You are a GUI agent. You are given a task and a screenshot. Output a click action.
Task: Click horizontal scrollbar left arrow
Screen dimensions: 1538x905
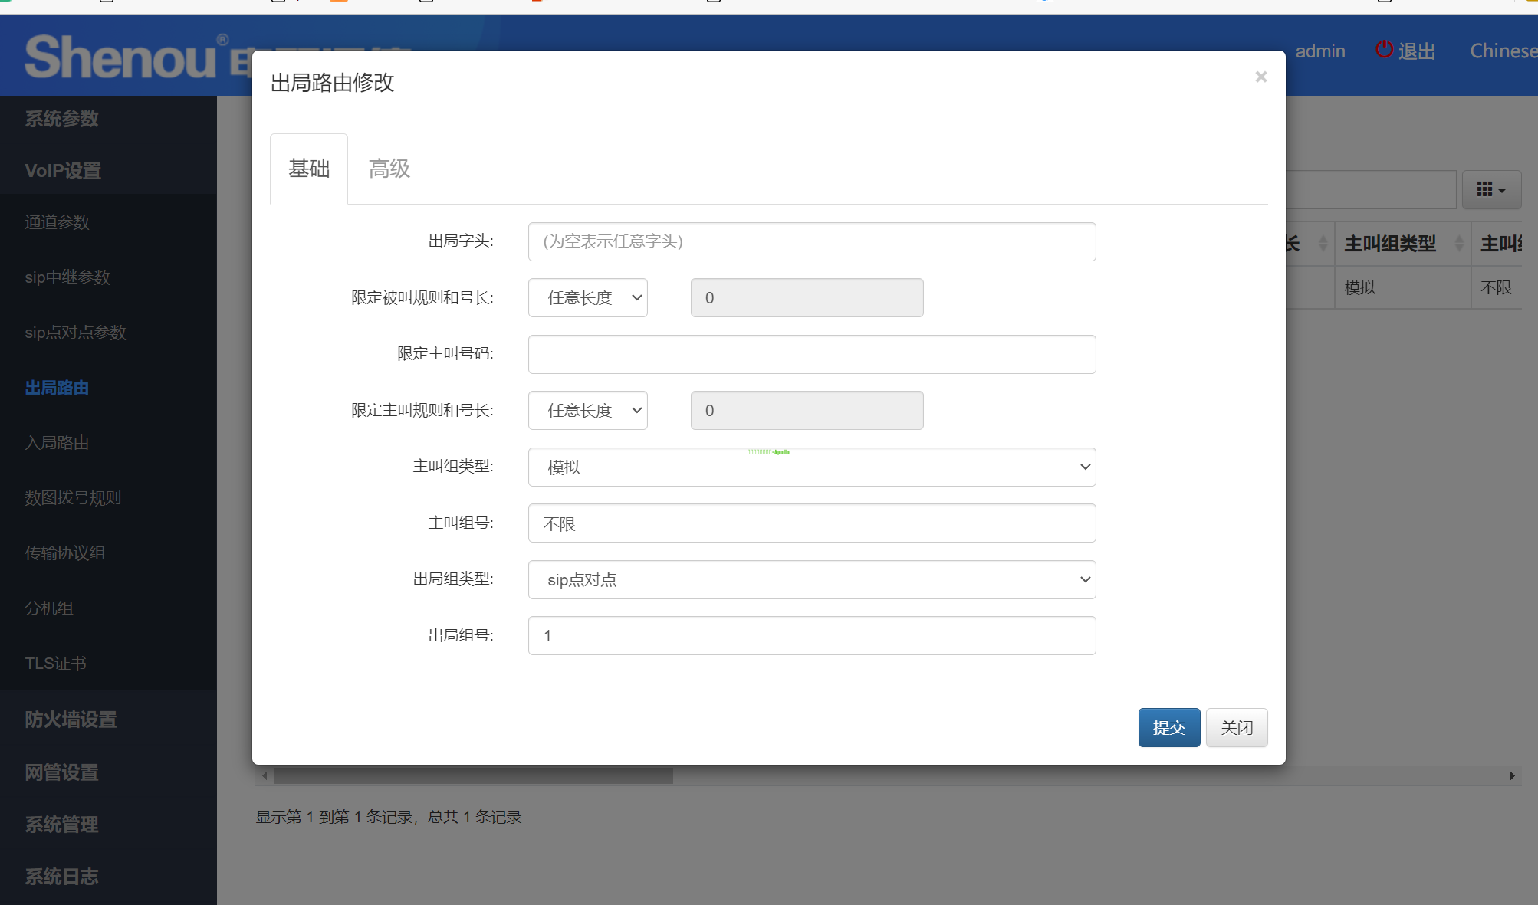coord(265,775)
